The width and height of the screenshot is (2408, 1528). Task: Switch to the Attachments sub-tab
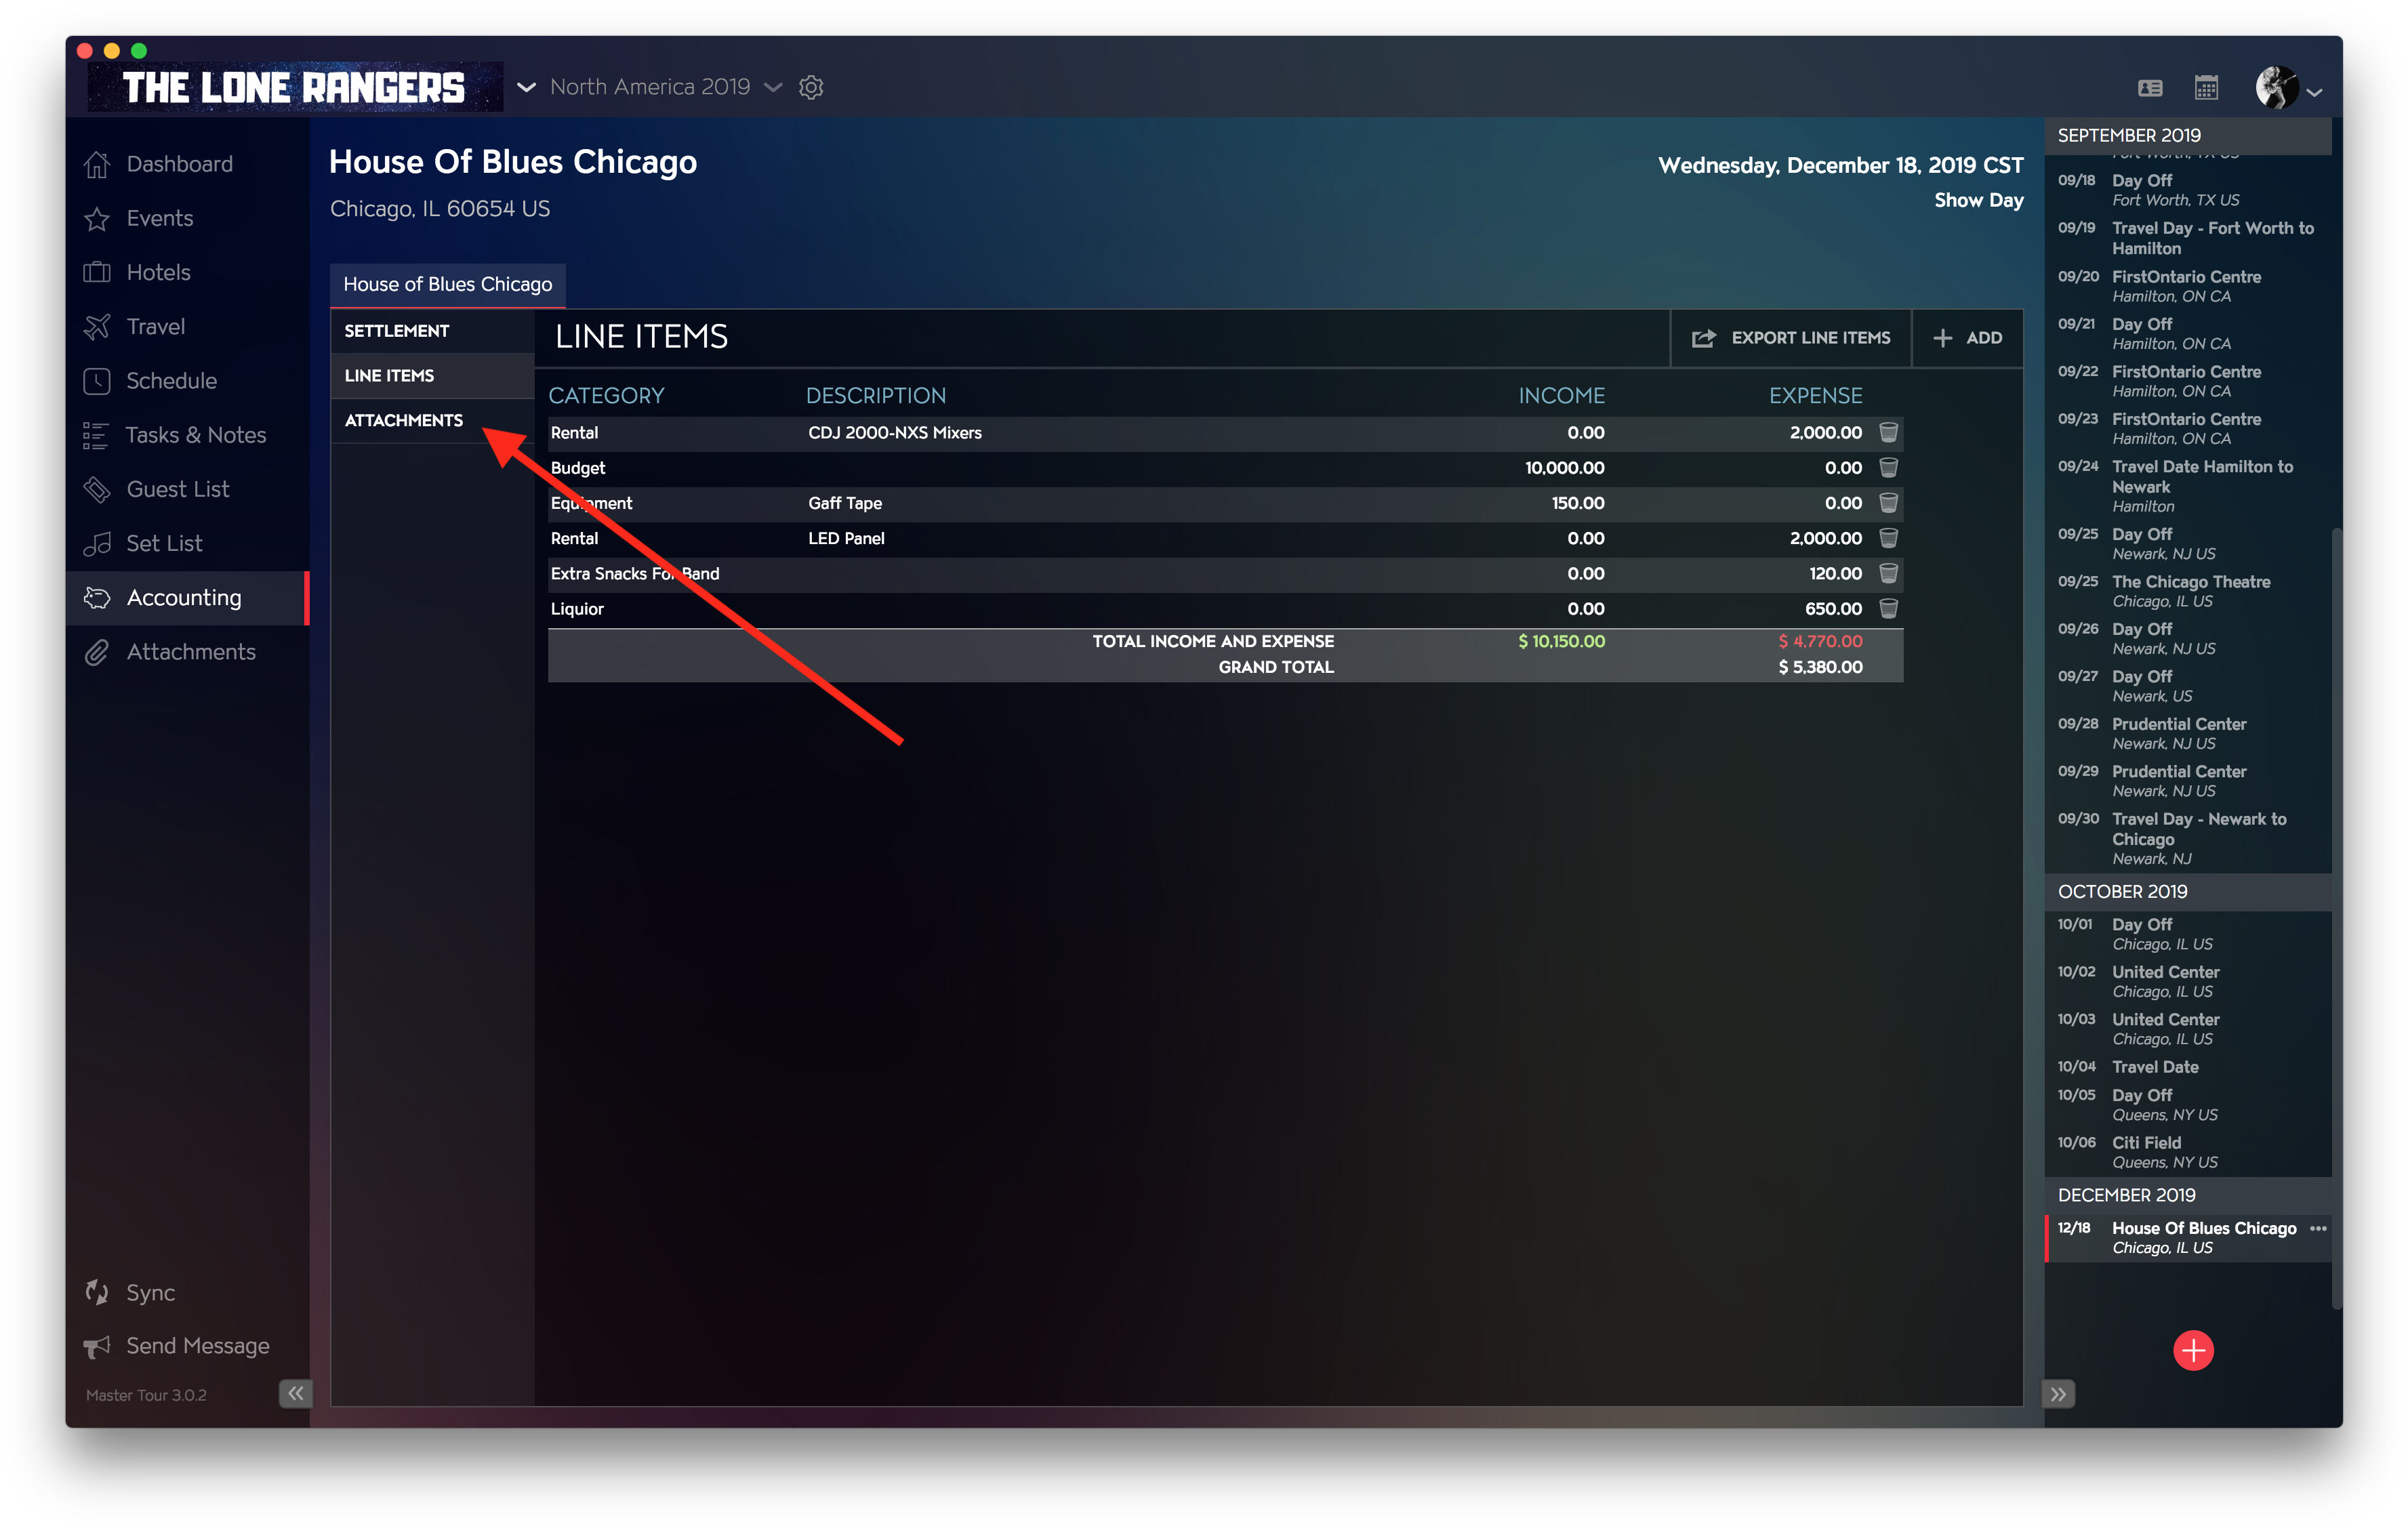pos(404,420)
